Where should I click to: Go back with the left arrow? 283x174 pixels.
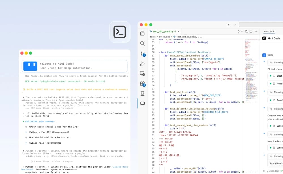click(229, 25)
